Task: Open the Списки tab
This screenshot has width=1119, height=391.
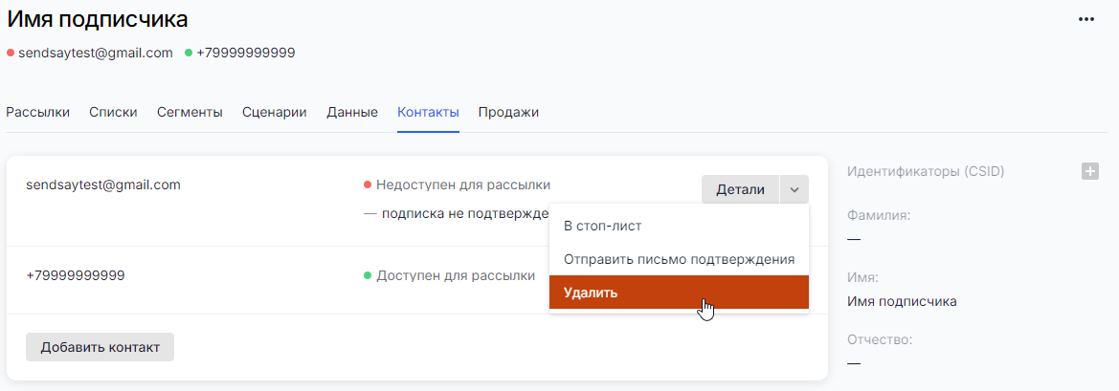Action: pos(113,112)
